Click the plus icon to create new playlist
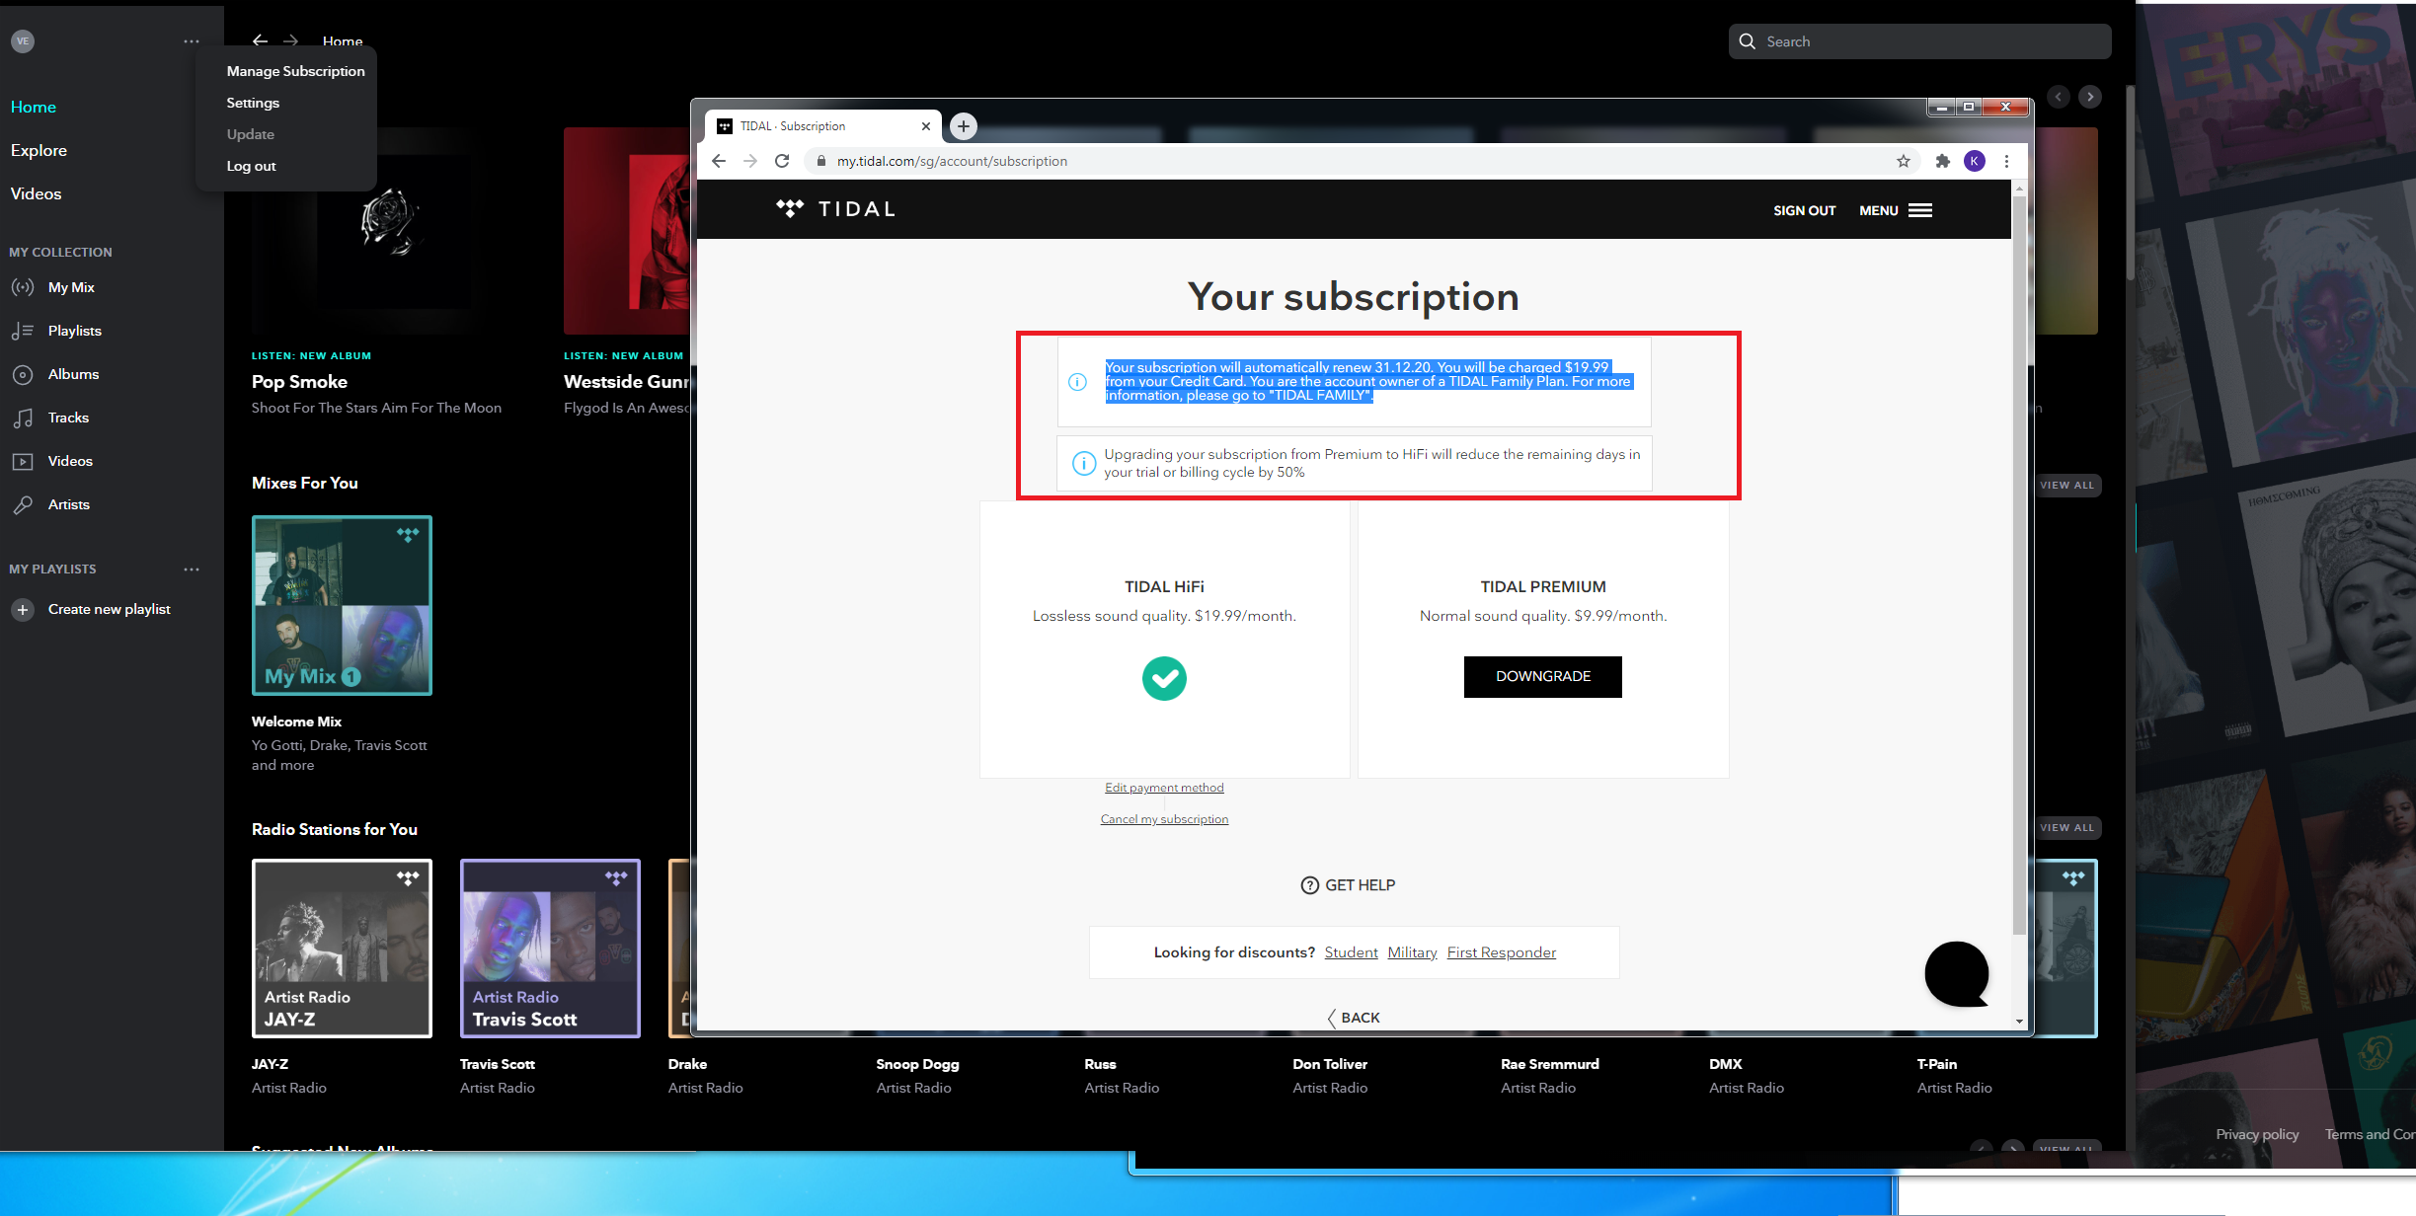 pyautogui.click(x=23, y=609)
